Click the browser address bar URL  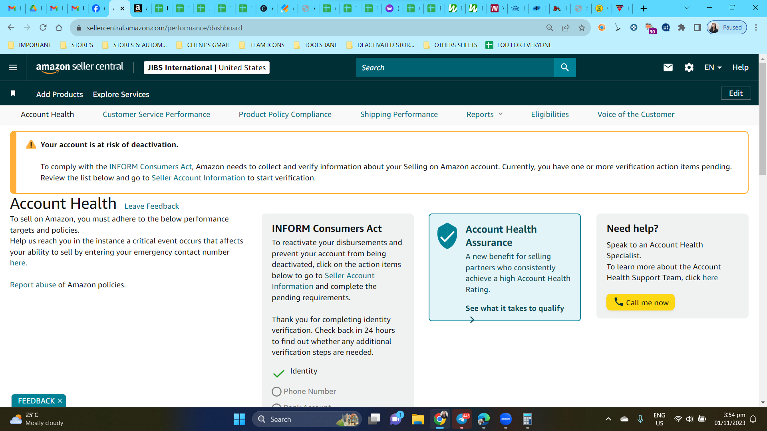tap(165, 28)
